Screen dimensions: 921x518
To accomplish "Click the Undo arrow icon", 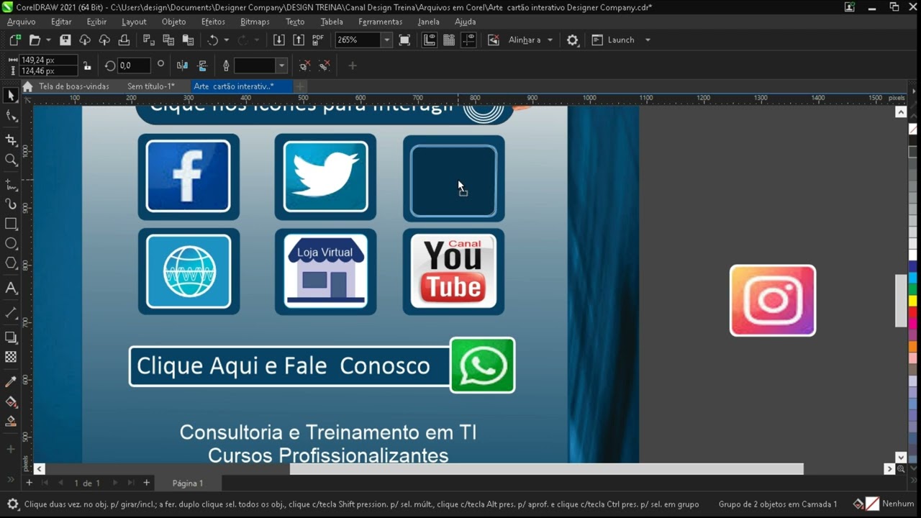I will pyautogui.click(x=213, y=40).
